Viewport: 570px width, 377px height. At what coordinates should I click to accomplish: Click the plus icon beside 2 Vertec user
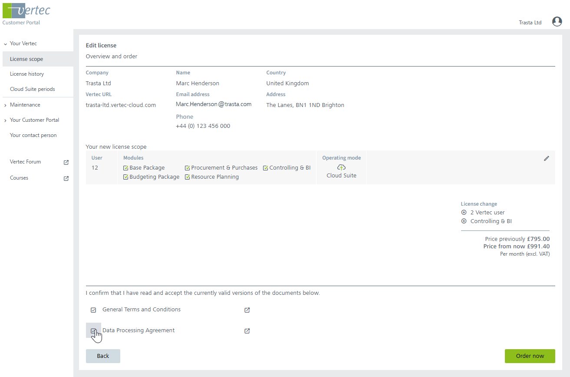[x=464, y=213]
